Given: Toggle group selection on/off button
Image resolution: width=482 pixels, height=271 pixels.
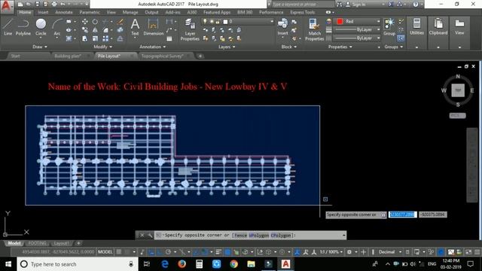Looking at the screenshot, I should pyautogui.click(x=401, y=38).
